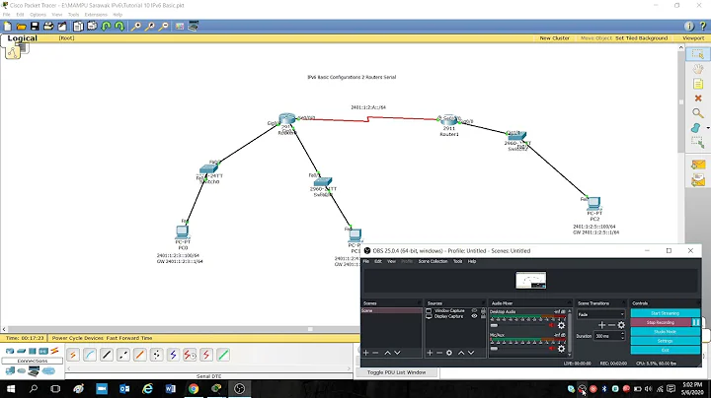Click the PC2 computer on canvas

594,204
